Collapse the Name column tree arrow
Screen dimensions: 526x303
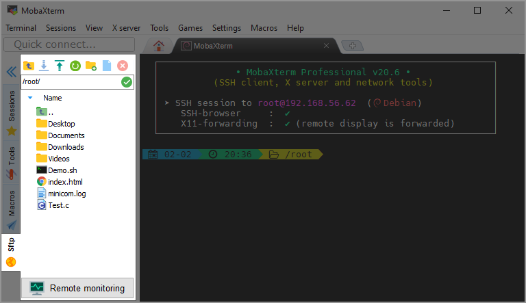coord(30,98)
